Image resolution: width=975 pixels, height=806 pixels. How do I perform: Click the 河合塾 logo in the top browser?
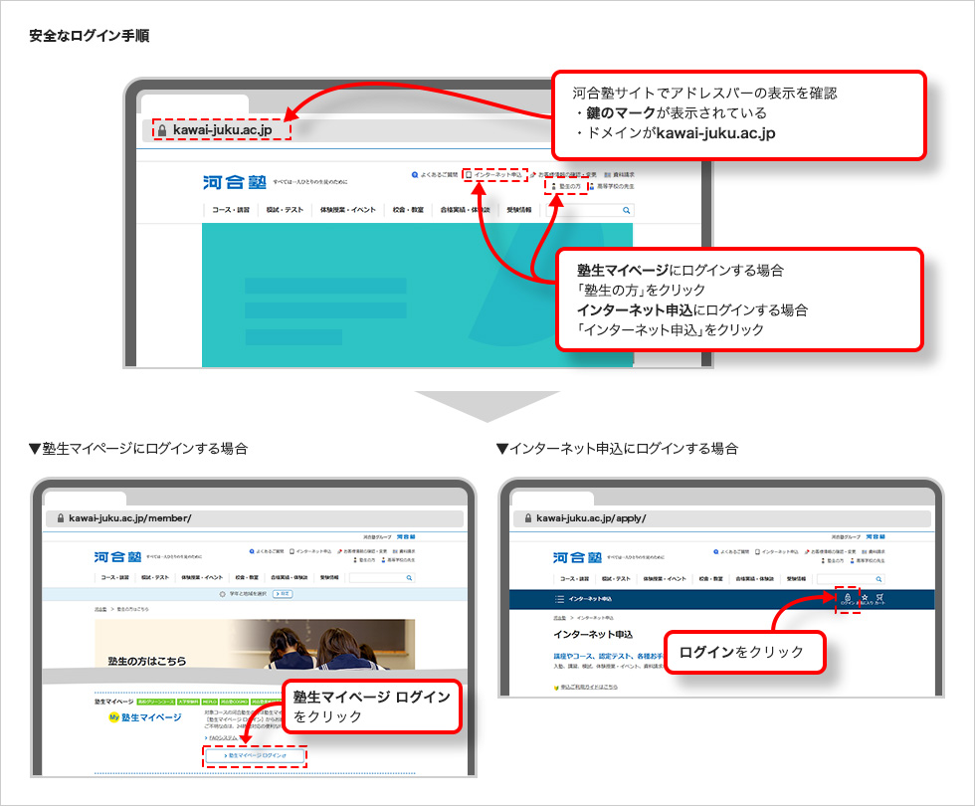pos(235,182)
